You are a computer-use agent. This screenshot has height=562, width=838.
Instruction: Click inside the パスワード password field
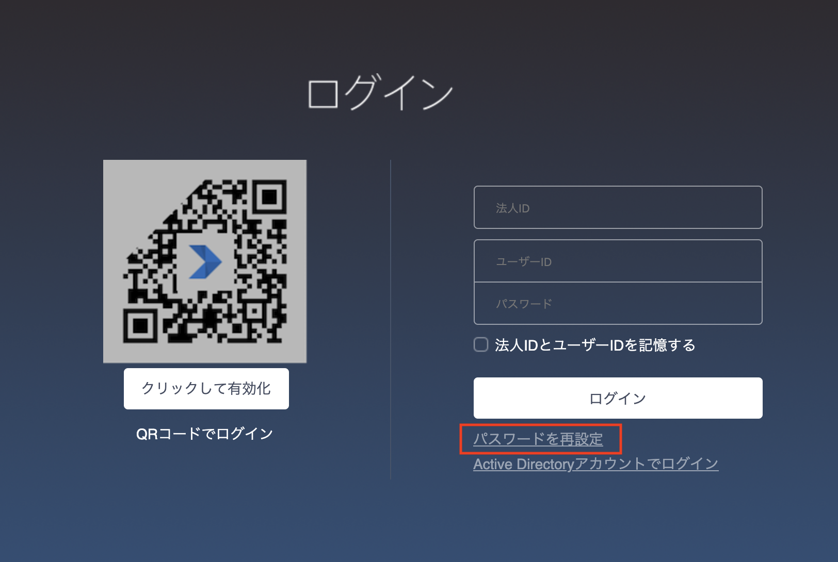617,304
